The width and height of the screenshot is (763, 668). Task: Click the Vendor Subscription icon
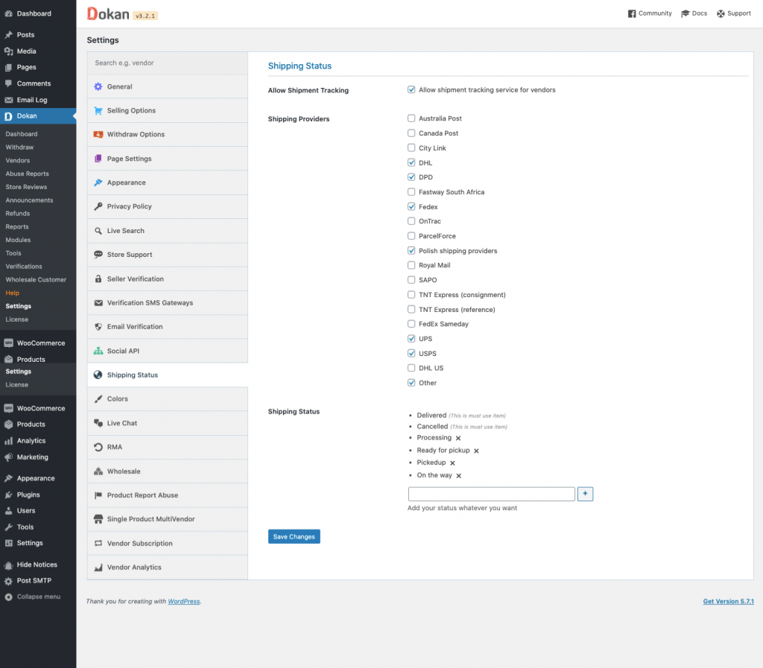tap(98, 543)
